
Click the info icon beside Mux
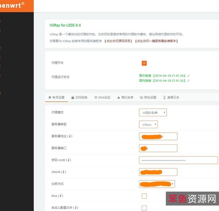[61, 196]
